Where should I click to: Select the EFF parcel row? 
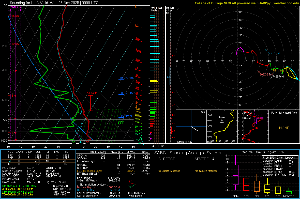[x=38, y=158]
